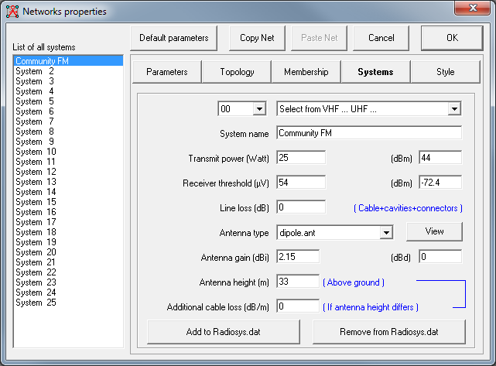The image size is (496, 366).
Task: Edit the Receiver threshold dBm field
Action: [440, 182]
